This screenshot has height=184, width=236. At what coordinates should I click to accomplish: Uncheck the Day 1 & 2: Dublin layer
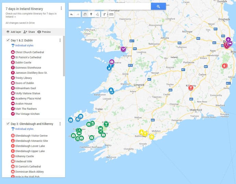8,40
